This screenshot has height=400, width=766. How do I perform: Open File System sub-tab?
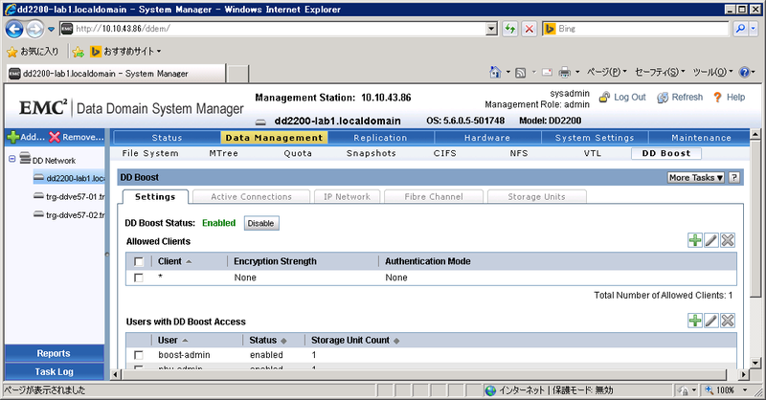click(150, 153)
